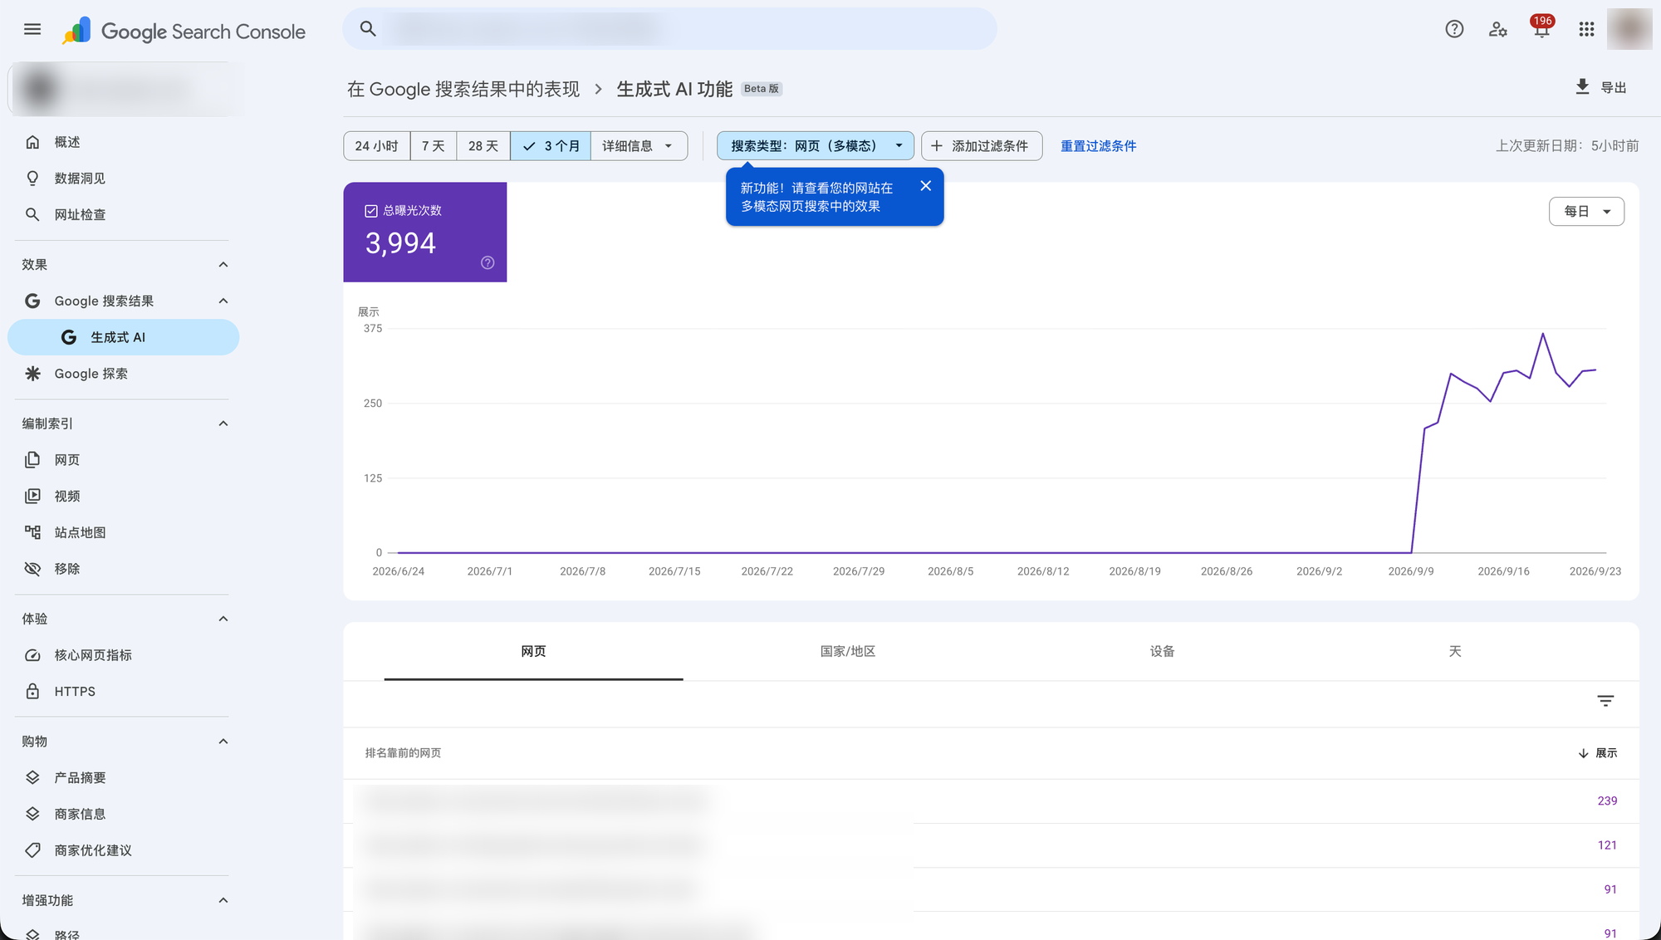
Task: Open the property selector
Action: pyautogui.click(x=125, y=89)
